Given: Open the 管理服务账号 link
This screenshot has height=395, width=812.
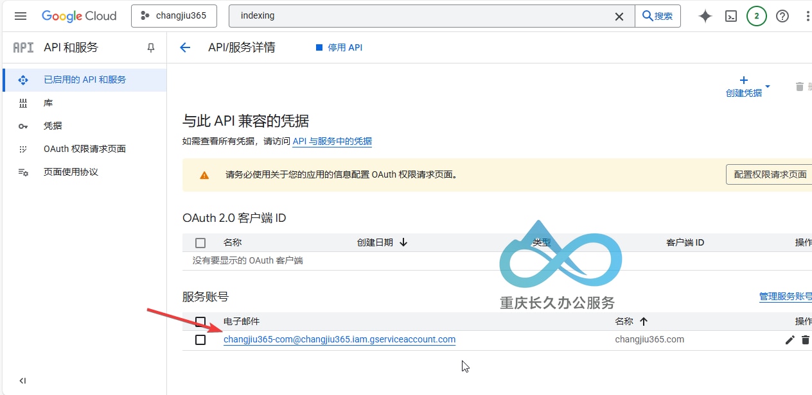Looking at the screenshot, I should pos(785,296).
